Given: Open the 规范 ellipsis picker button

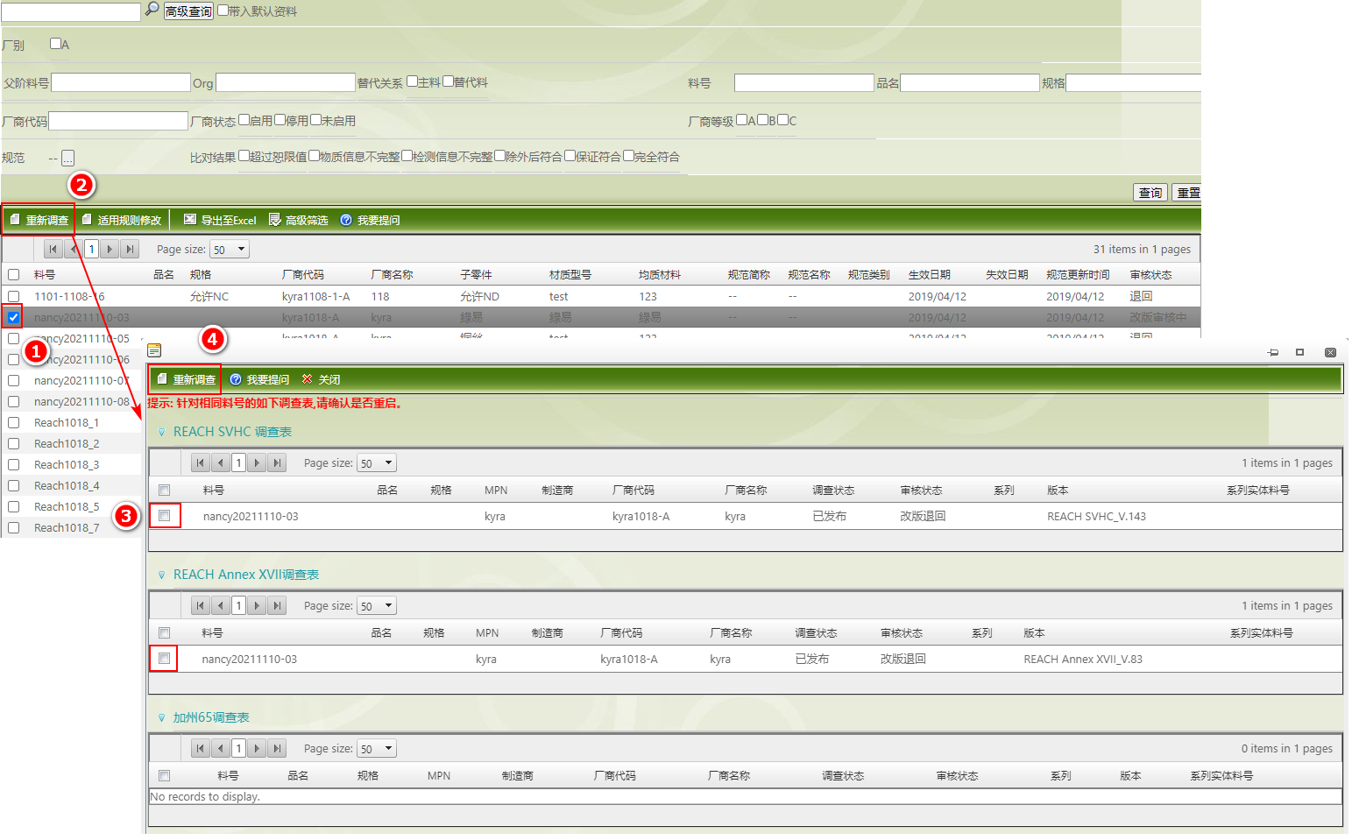Looking at the screenshot, I should (67, 159).
